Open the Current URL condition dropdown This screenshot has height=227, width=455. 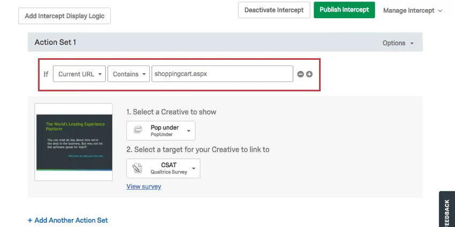79,74
